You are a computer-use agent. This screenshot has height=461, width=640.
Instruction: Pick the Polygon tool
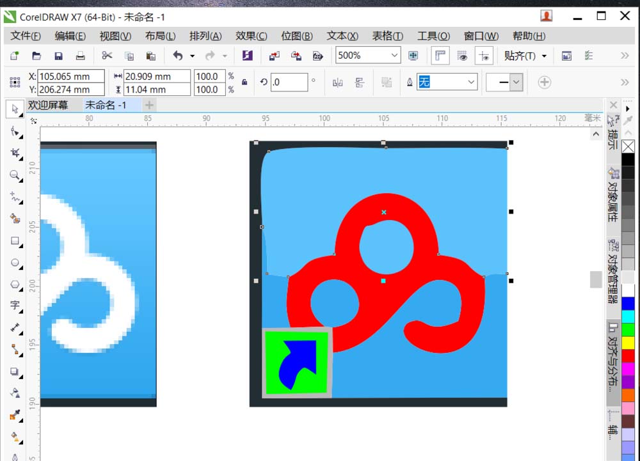(15, 284)
